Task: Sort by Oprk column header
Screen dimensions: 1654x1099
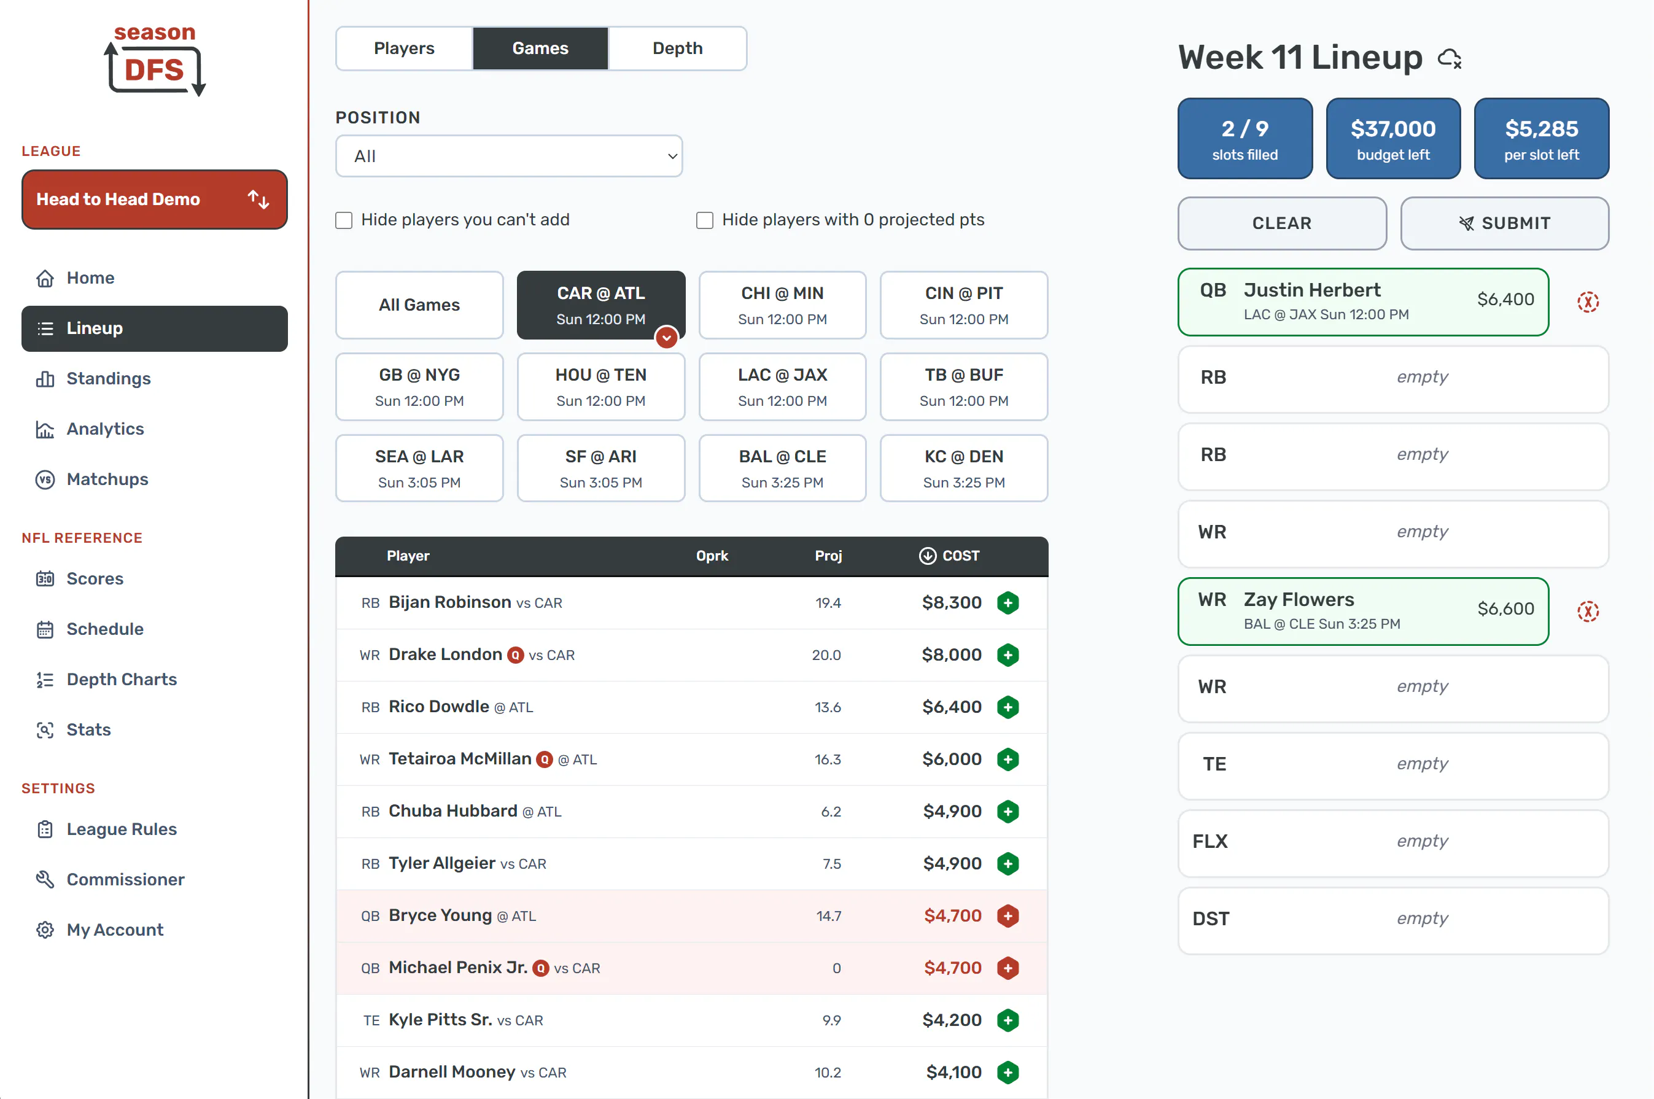Action: coord(712,556)
